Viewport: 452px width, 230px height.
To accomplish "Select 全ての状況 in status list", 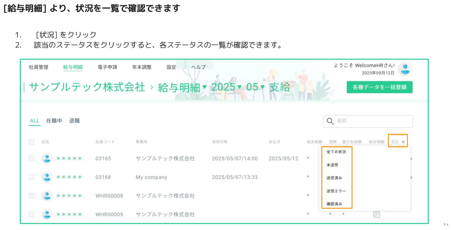I will 336,152.
